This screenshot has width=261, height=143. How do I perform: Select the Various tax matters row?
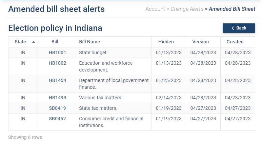(x=100, y=98)
